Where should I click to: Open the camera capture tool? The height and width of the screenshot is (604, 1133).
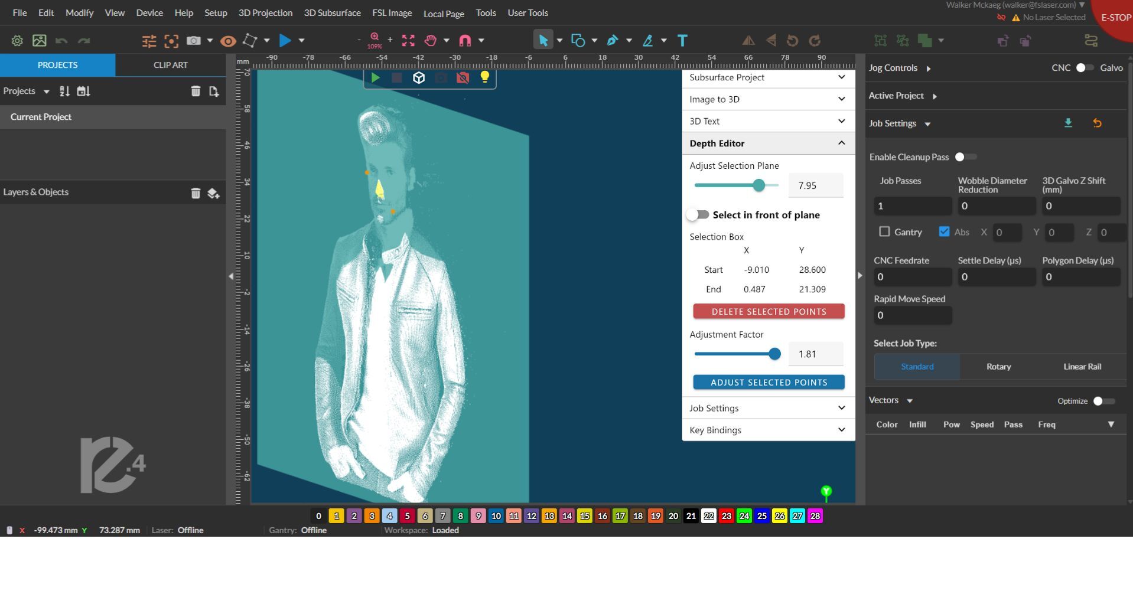tap(193, 40)
